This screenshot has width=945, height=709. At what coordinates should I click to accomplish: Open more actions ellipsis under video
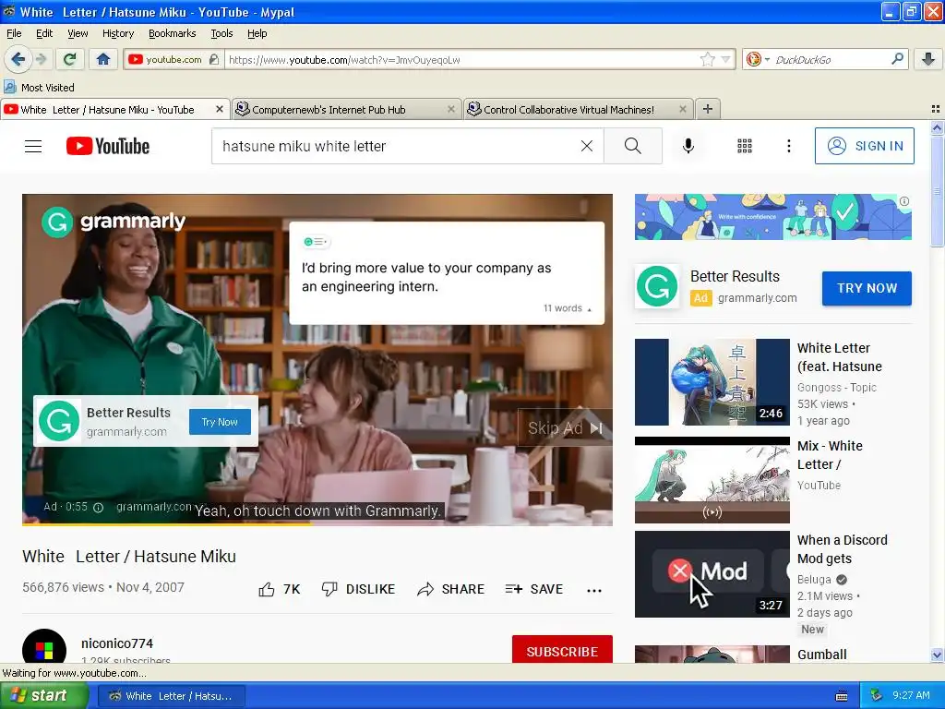(x=594, y=590)
